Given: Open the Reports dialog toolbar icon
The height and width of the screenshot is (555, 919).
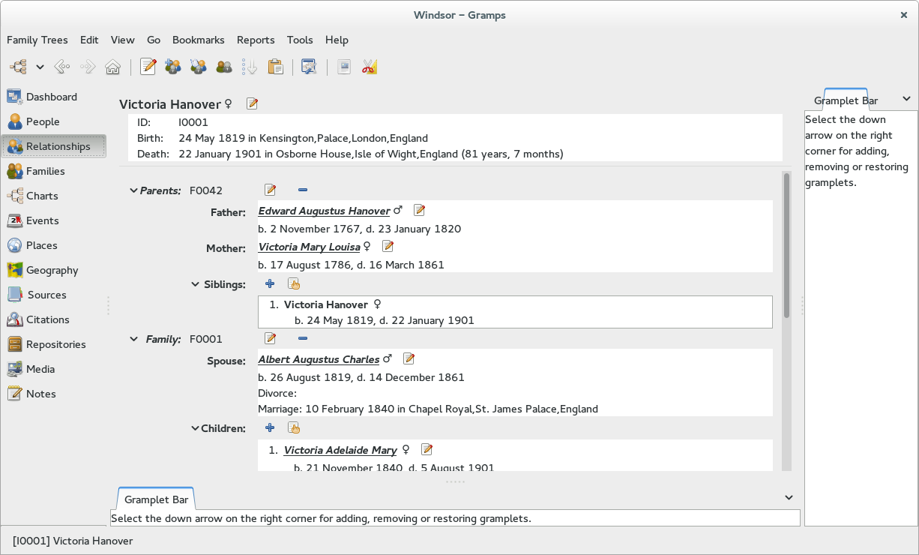Looking at the screenshot, I should [x=344, y=67].
